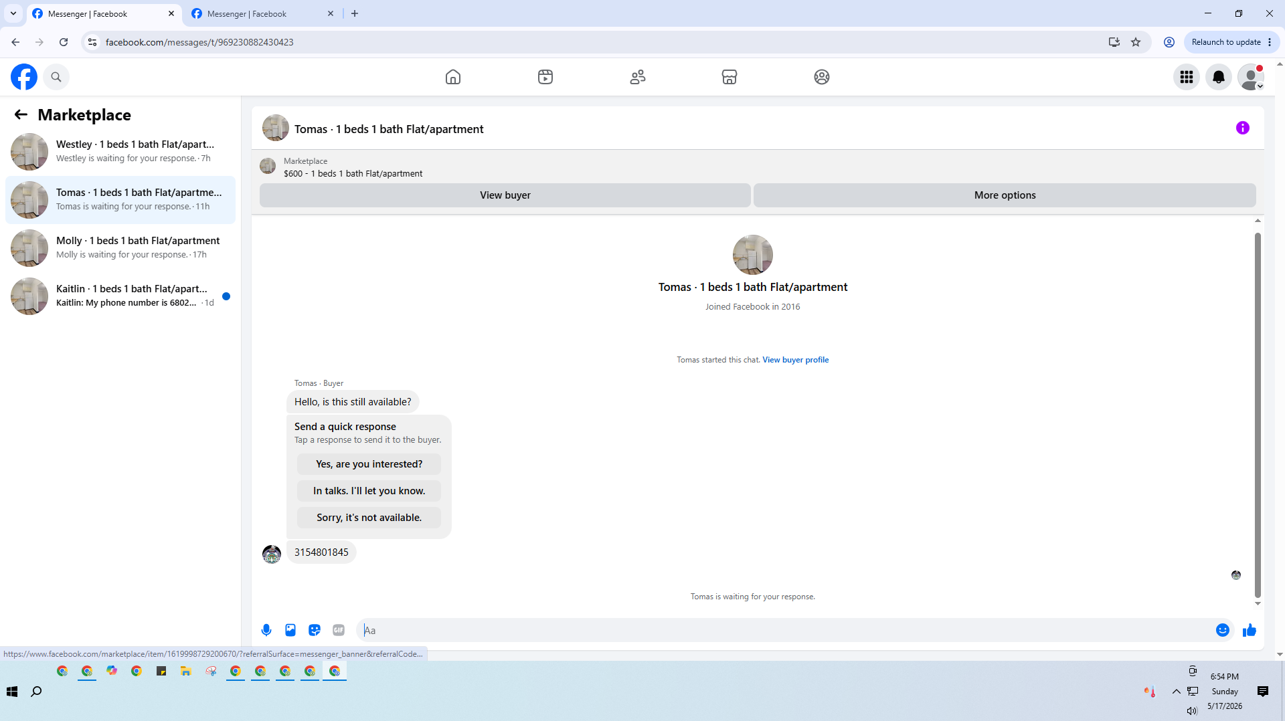Open the Friends icon in top navigation

point(638,77)
